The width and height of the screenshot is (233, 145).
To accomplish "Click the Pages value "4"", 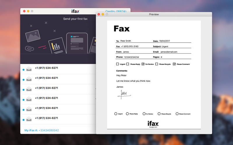I will point(161,57).
